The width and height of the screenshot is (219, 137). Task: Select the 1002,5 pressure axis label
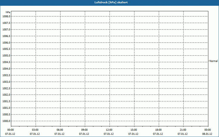pos(6,88)
